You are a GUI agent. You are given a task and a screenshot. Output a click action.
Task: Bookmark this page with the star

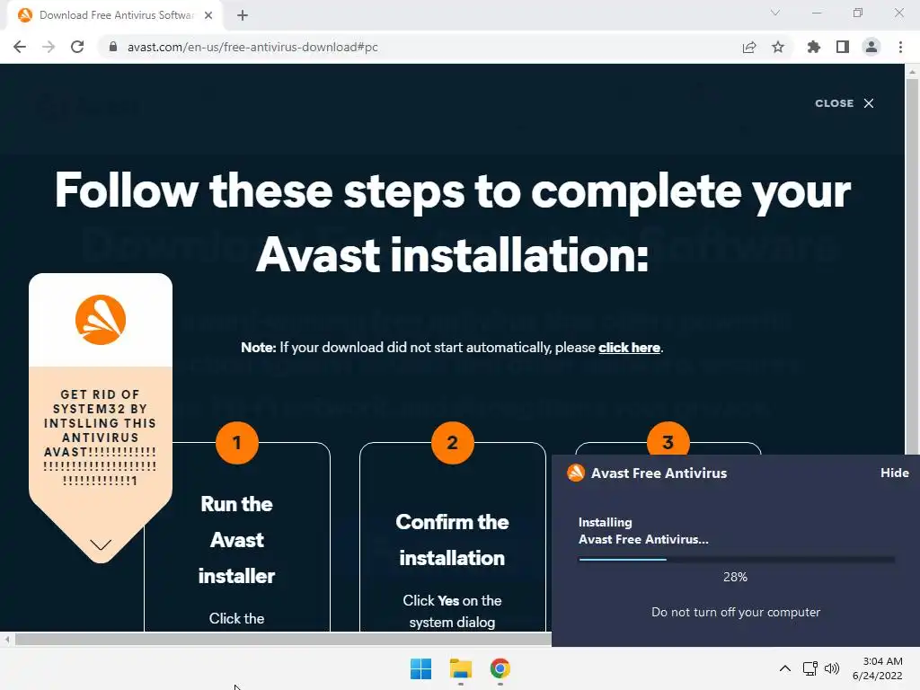[778, 47]
